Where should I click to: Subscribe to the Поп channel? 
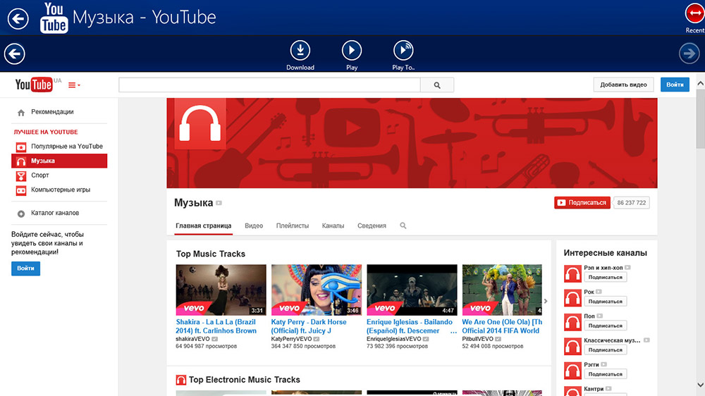[x=605, y=326]
